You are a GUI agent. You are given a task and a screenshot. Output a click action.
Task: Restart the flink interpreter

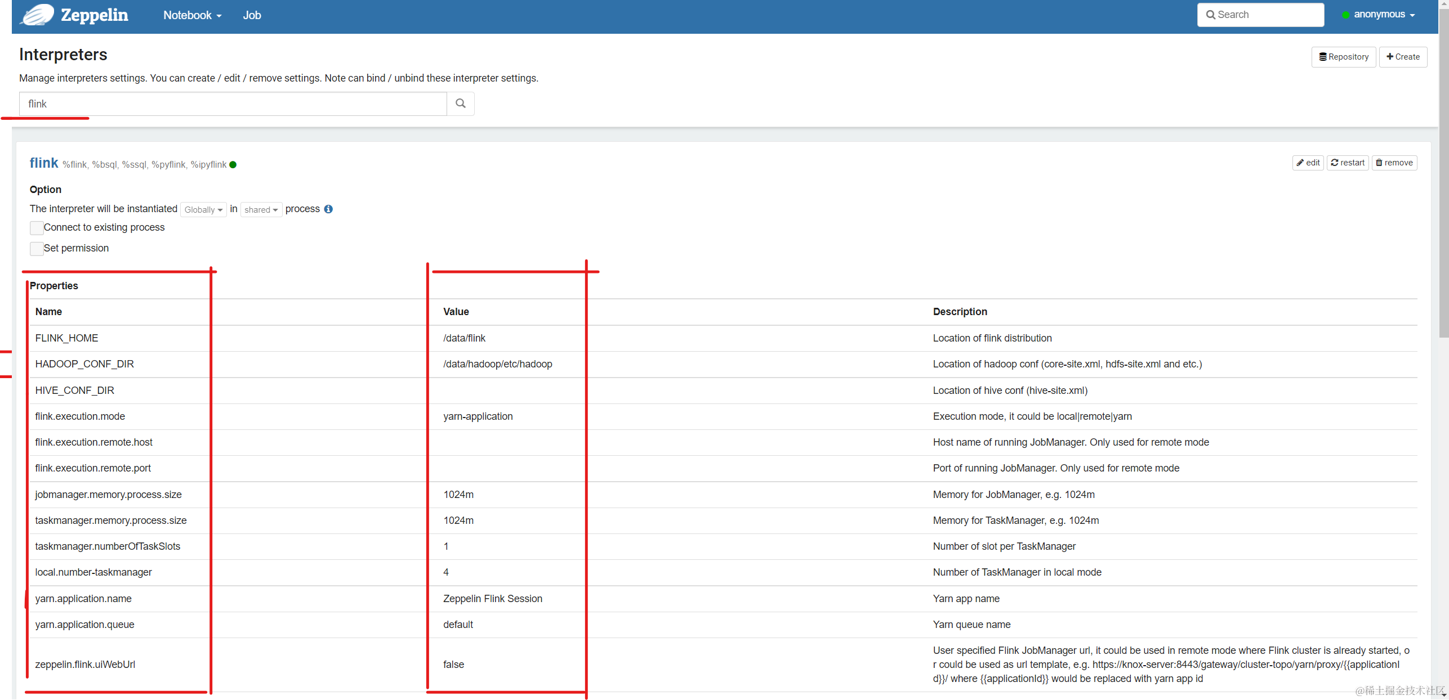tap(1347, 163)
